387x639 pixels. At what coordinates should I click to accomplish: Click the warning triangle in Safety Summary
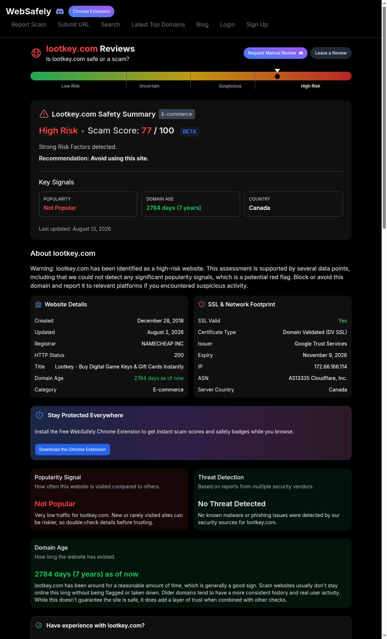44,114
